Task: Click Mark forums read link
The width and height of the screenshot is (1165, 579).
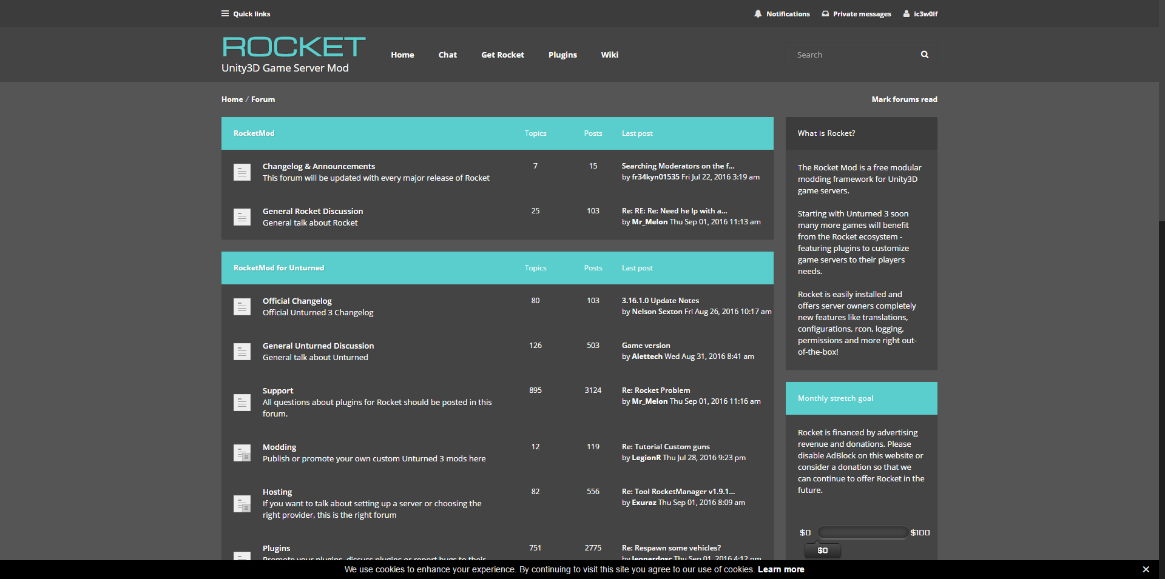Action: pyautogui.click(x=904, y=99)
